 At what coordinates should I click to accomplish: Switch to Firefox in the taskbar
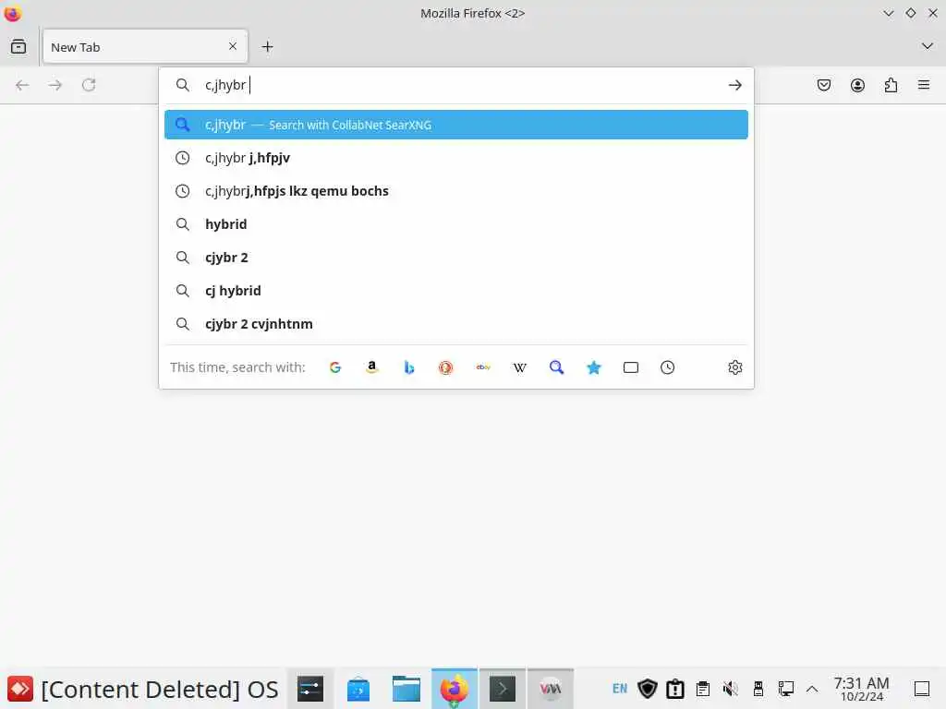[x=455, y=689]
